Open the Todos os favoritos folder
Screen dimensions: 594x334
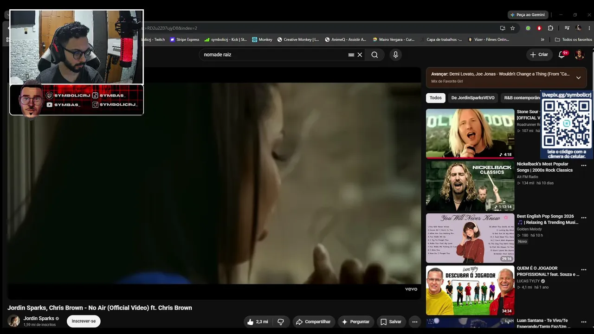tap(574, 40)
